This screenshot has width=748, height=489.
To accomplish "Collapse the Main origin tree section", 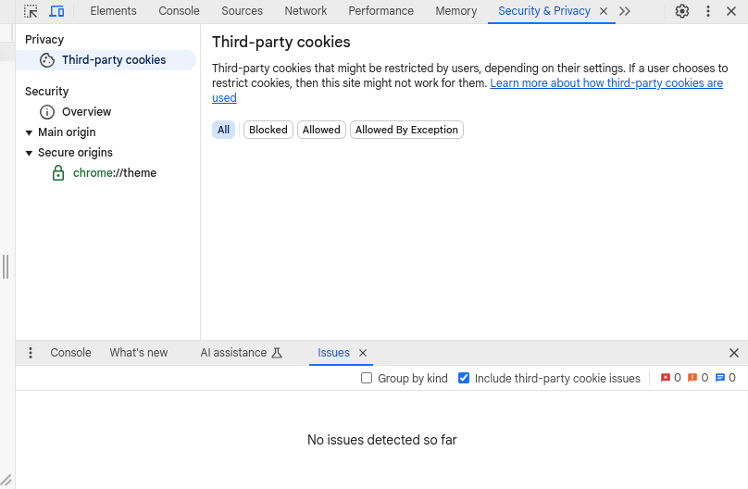I will click(x=29, y=132).
